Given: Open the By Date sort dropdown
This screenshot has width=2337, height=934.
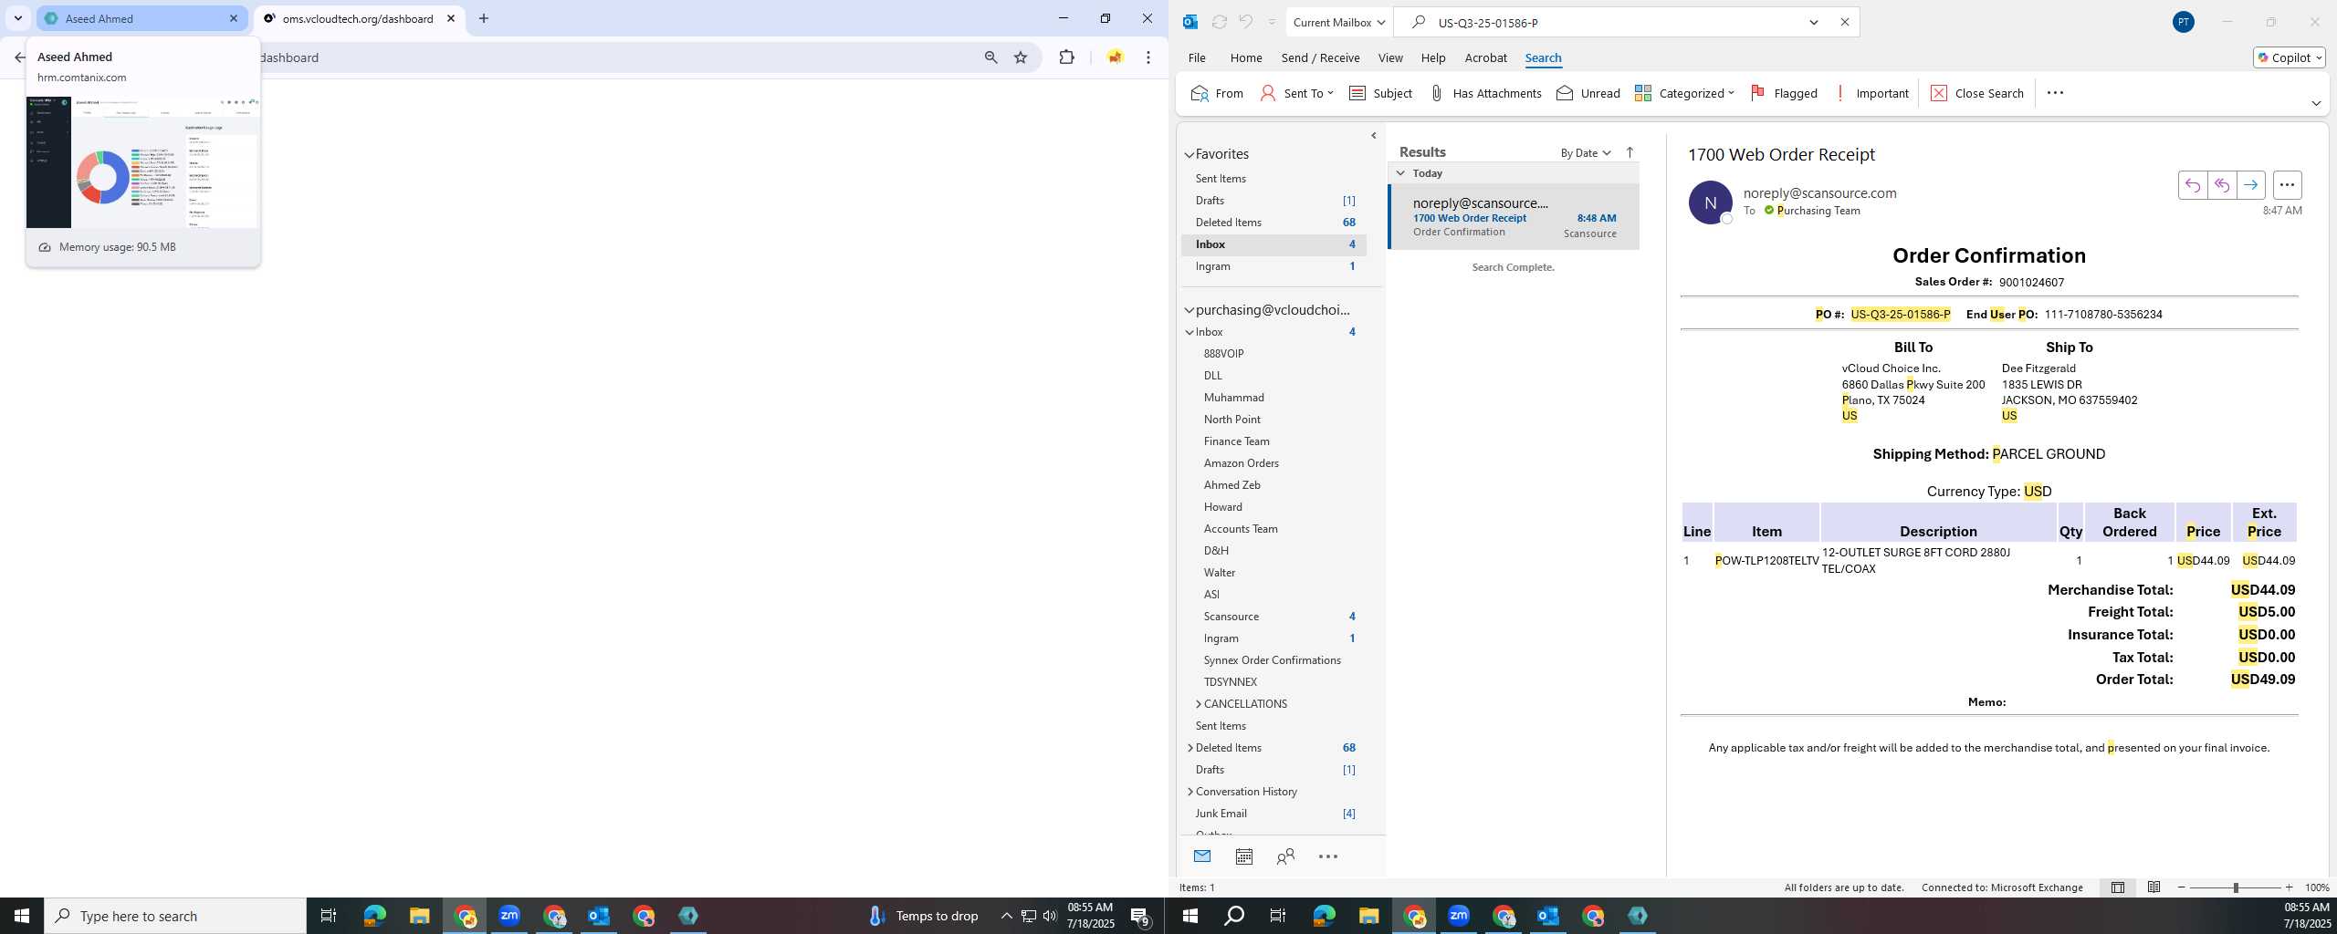Looking at the screenshot, I should point(1586,152).
